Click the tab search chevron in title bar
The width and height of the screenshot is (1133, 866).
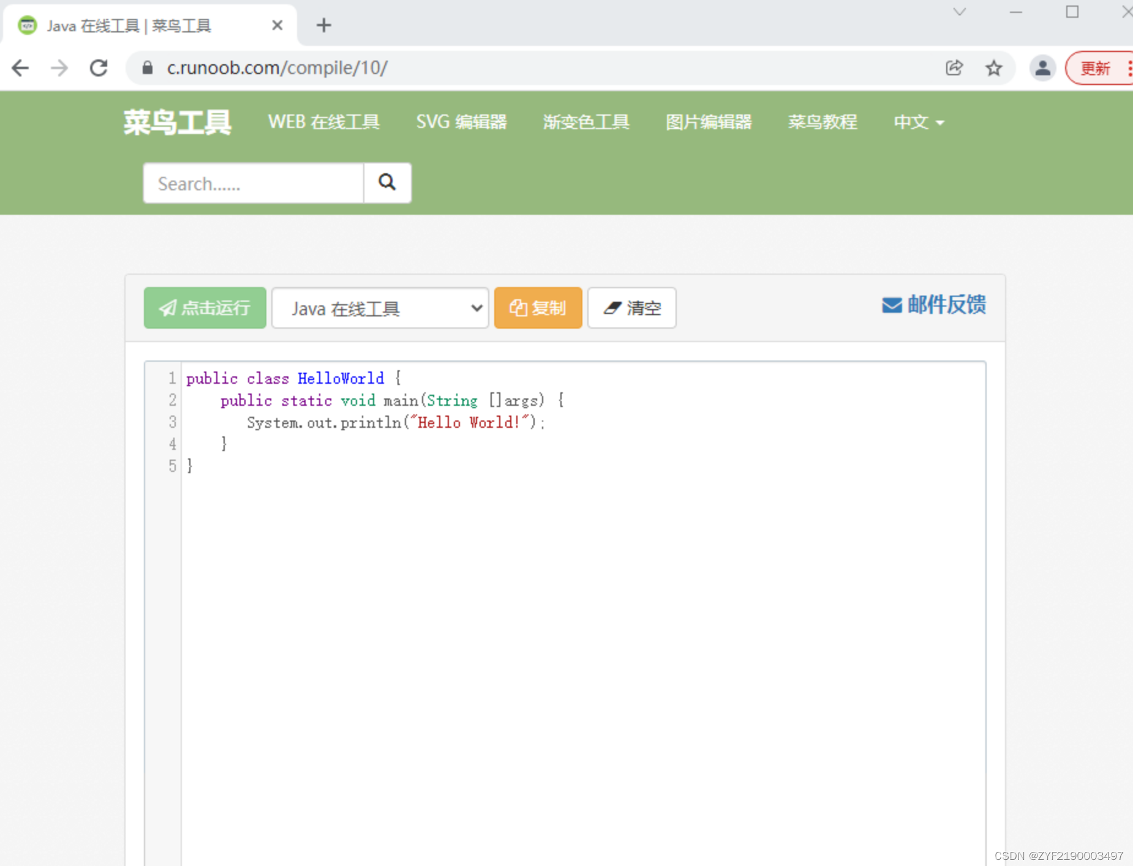click(x=959, y=12)
